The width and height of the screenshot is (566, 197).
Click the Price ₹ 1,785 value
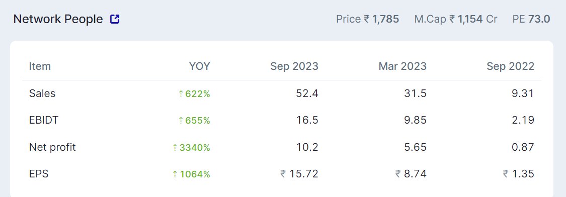[x=367, y=19]
